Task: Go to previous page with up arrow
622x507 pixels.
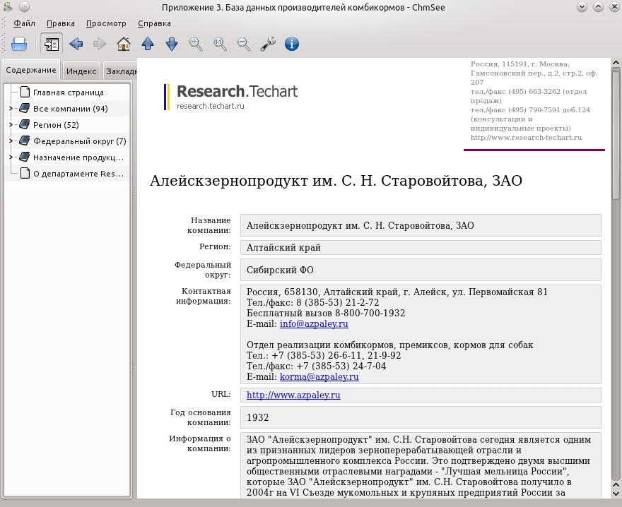Action: [x=148, y=44]
